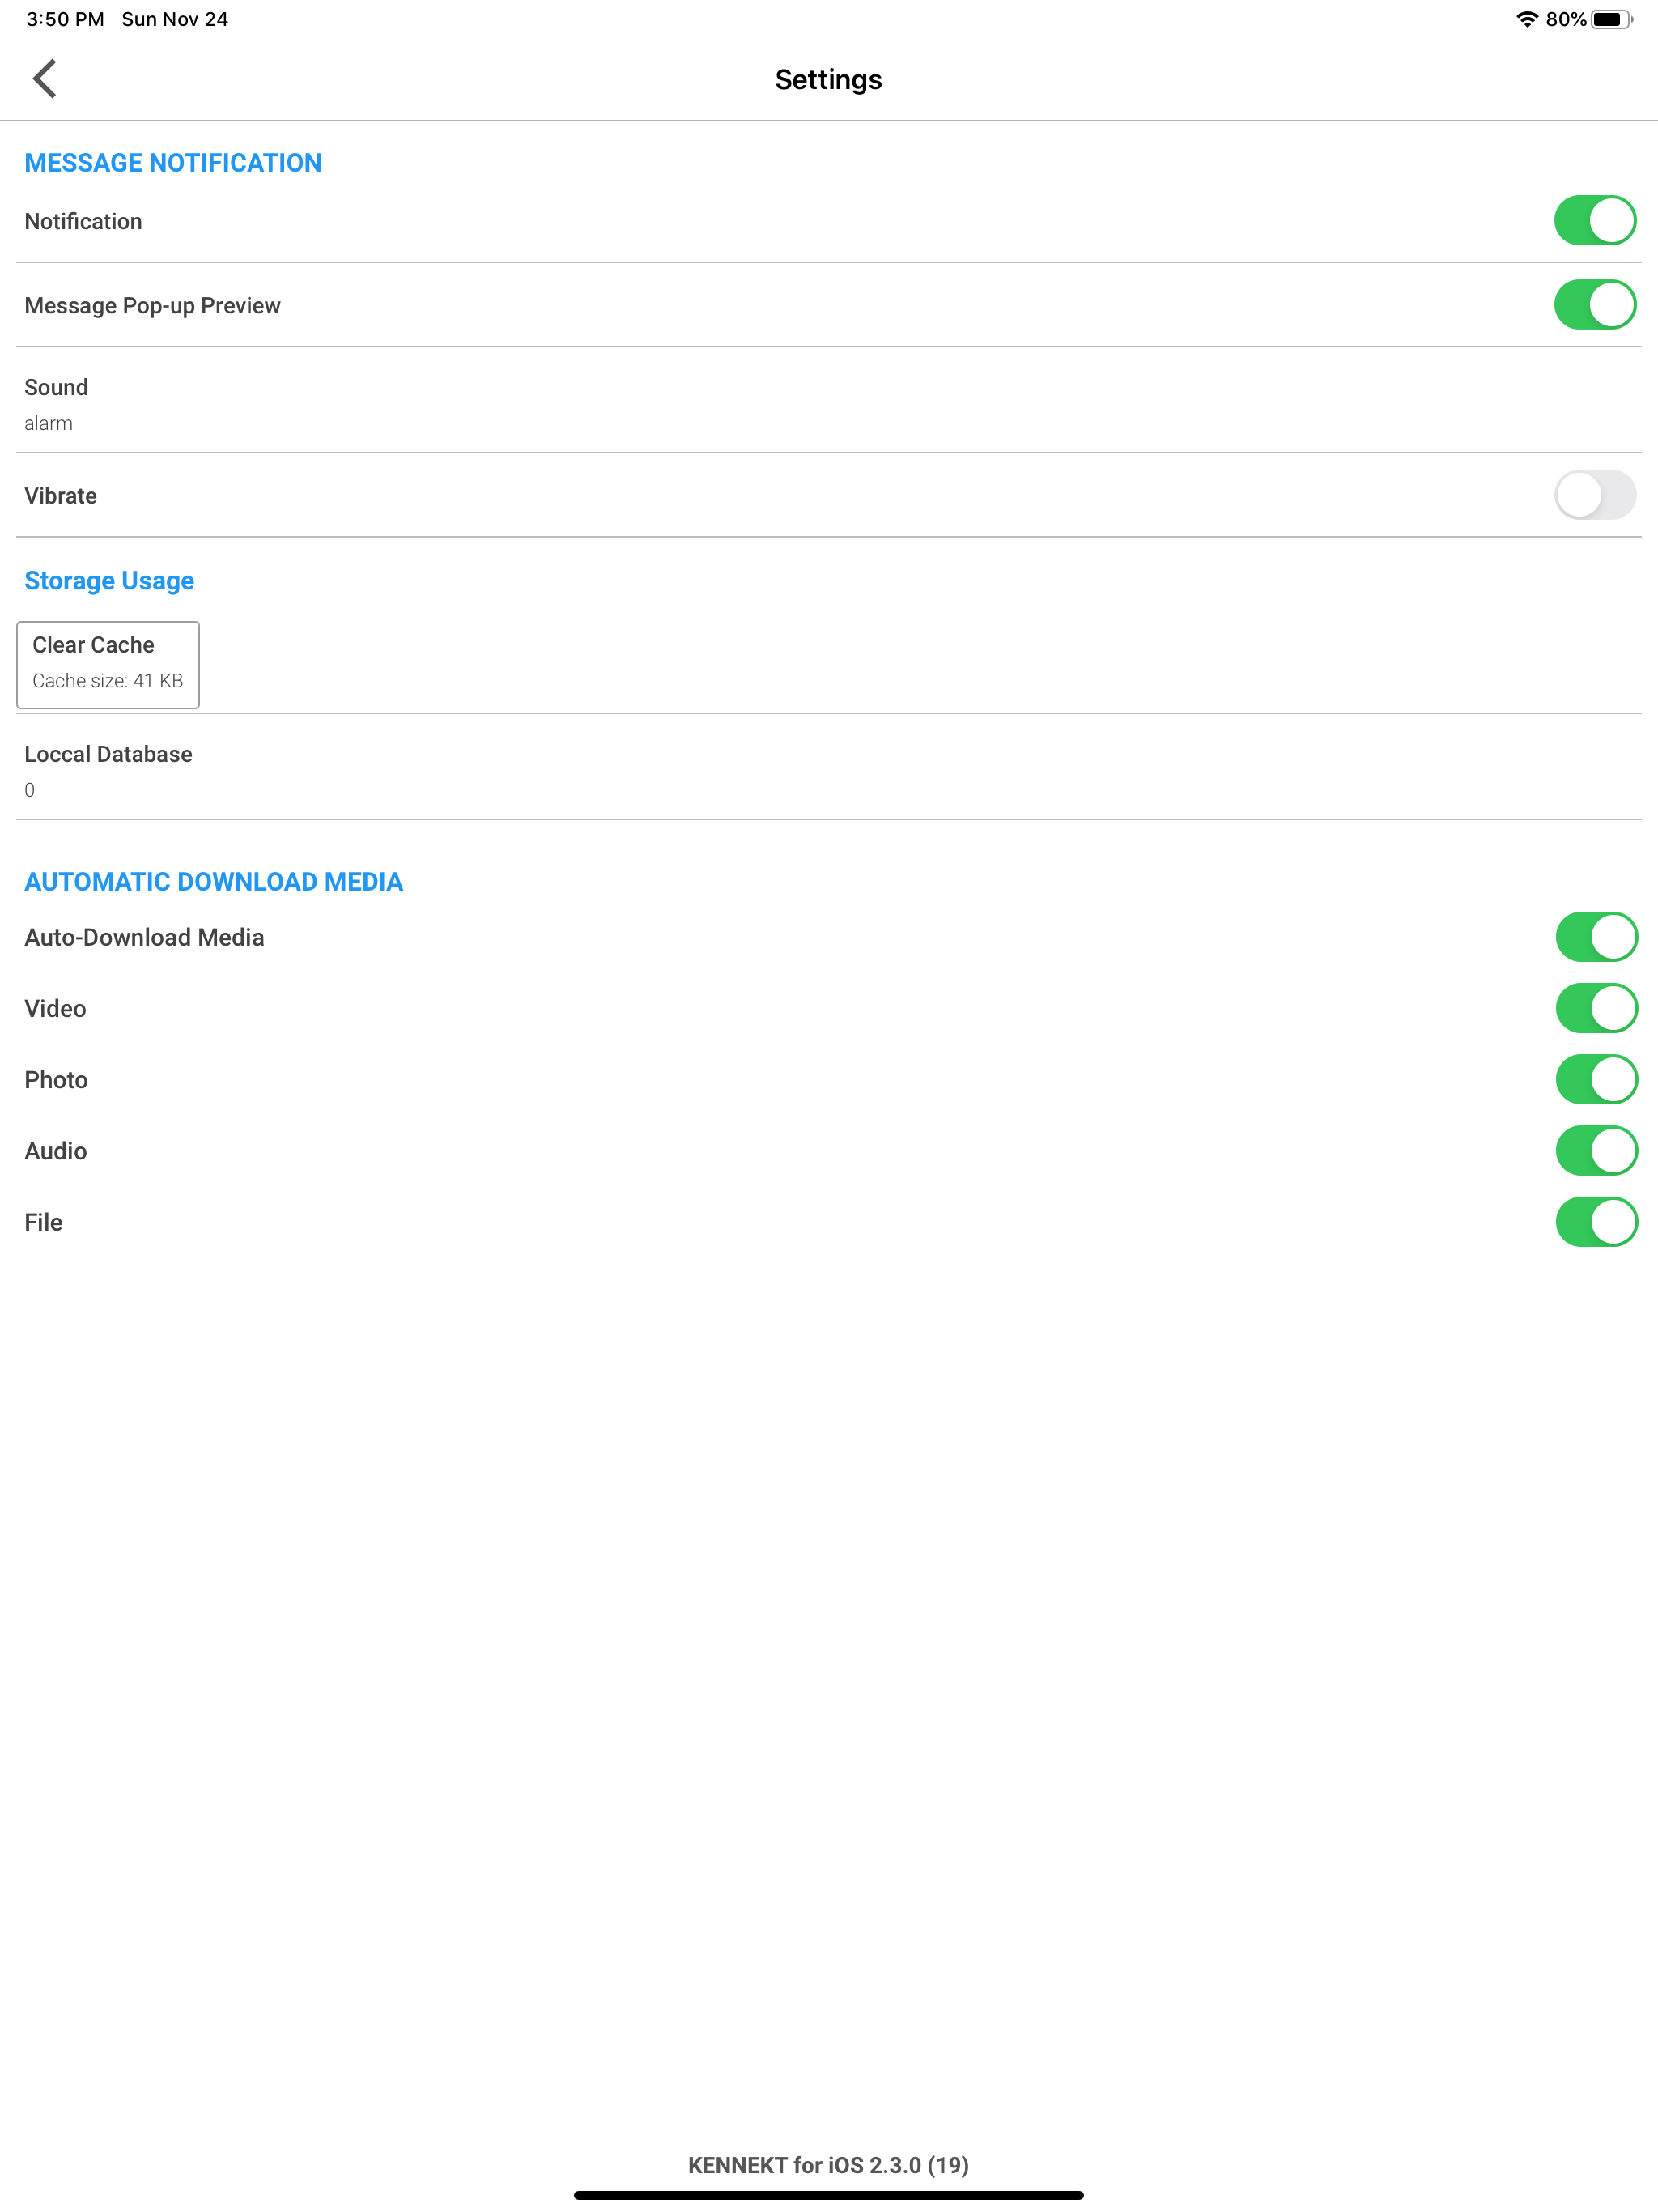Turn off Photo auto-download
Image resolution: width=1658 pixels, height=2212 pixels.
pos(1596,1080)
